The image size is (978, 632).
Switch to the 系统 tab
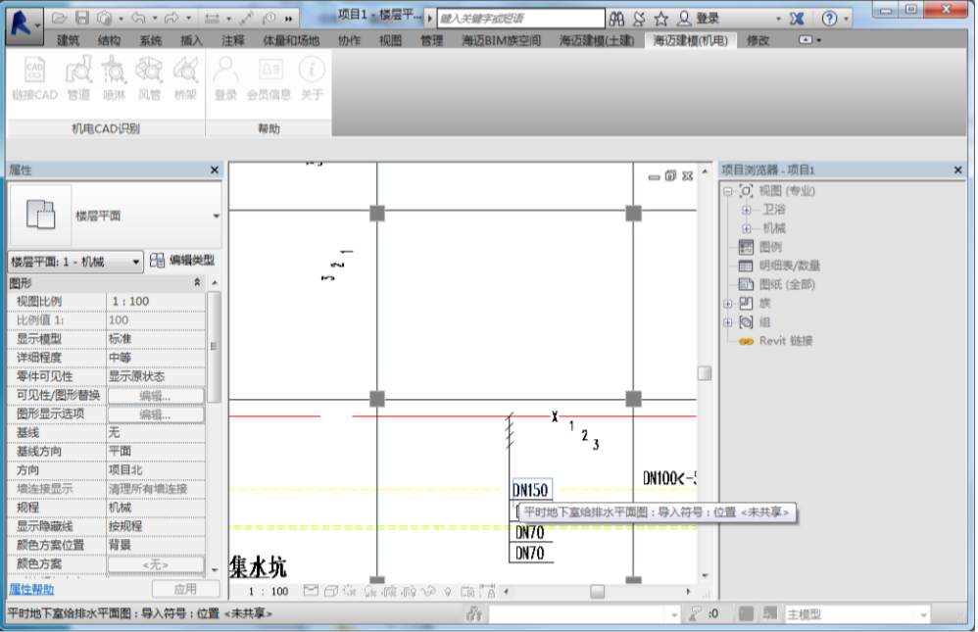pyautogui.click(x=150, y=40)
